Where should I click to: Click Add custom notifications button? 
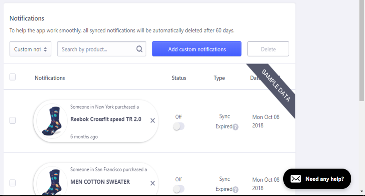[x=197, y=49]
